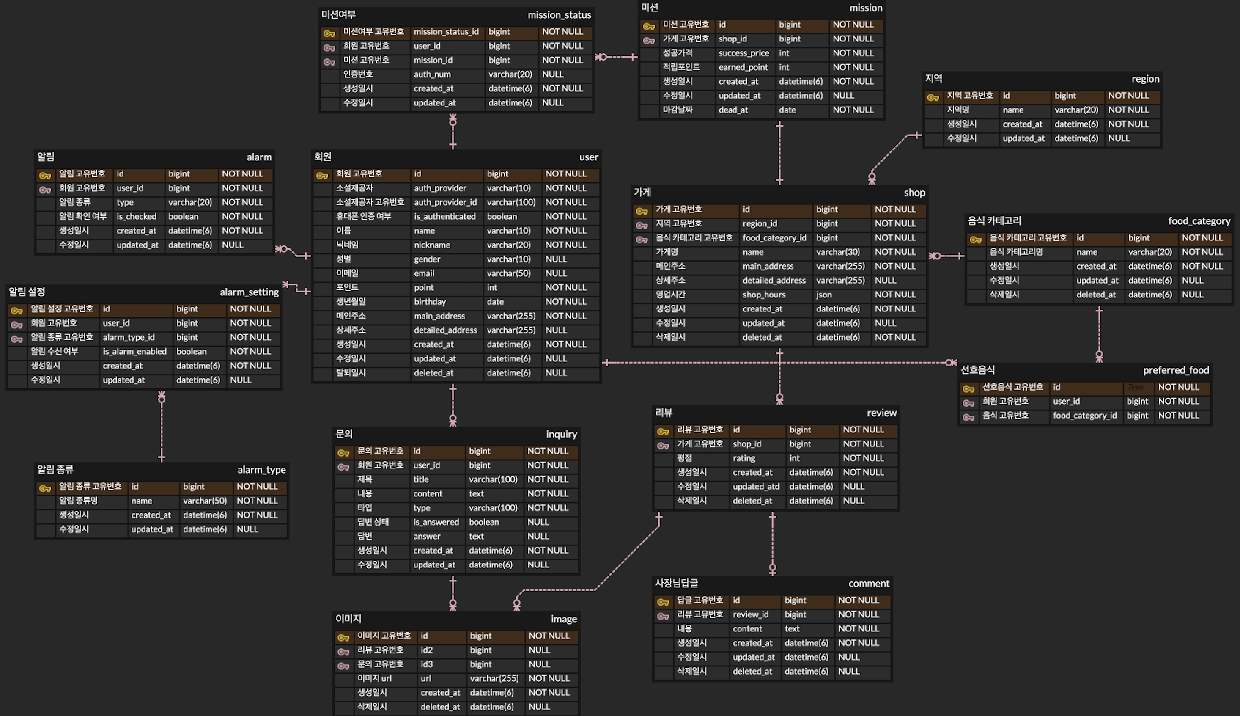1240x716 pixels.
Task: Click the primary key icon in food_category table
Action: click(975, 240)
